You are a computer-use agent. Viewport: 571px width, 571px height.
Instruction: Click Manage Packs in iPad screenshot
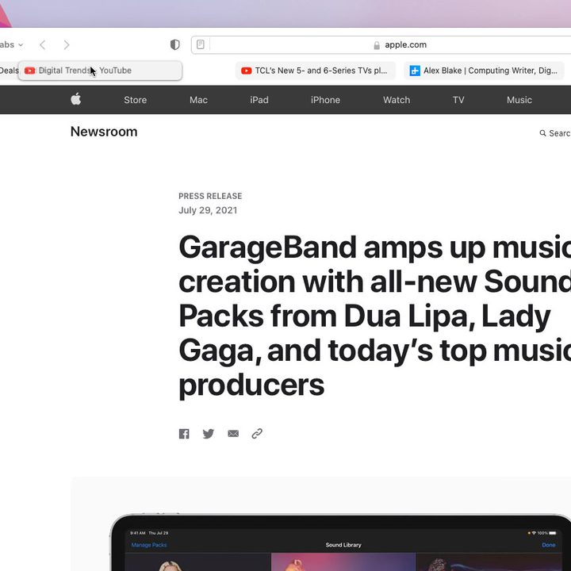[149, 545]
